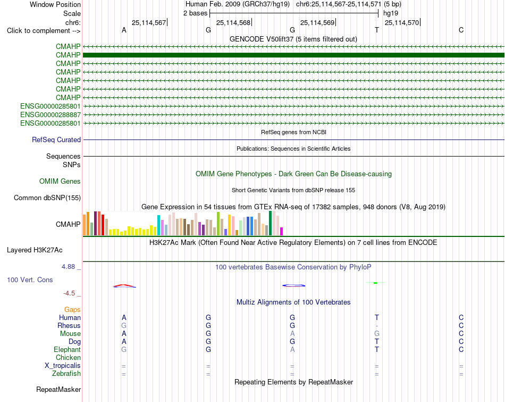Click the tall dark green GTEx bar
505x402 pixels.
pyautogui.click(x=270, y=223)
